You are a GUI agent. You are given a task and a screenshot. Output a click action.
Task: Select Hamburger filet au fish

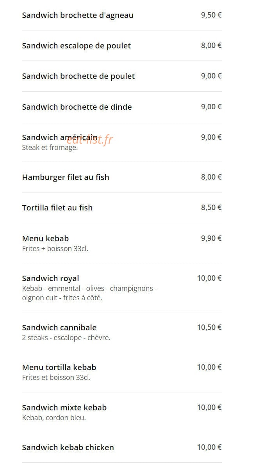(x=121, y=177)
